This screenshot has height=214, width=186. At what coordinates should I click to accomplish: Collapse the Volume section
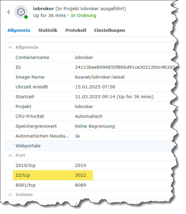10,195
